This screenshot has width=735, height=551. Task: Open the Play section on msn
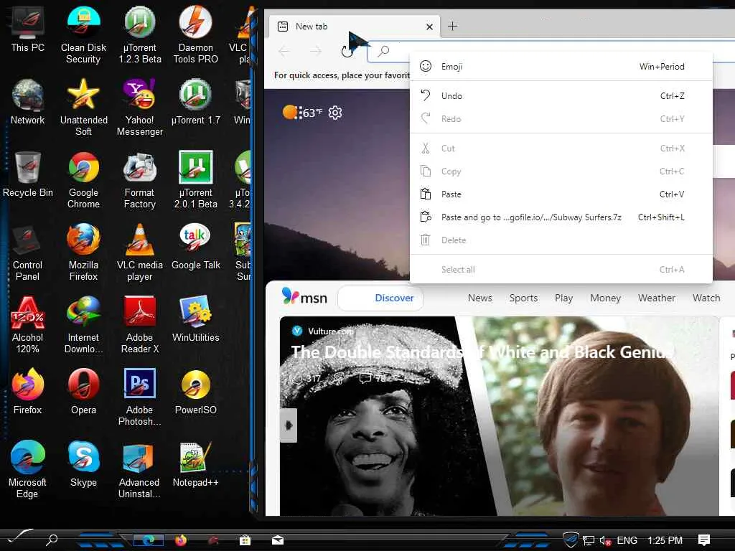(564, 298)
